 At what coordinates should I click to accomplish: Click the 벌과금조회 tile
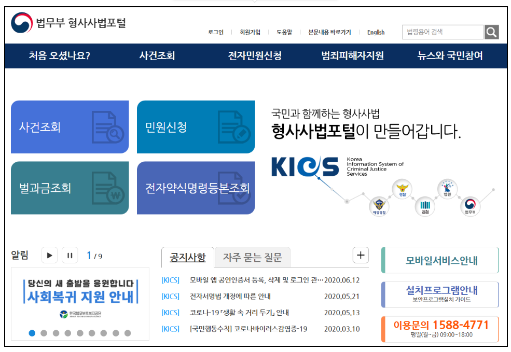pyautogui.click(x=70, y=188)
